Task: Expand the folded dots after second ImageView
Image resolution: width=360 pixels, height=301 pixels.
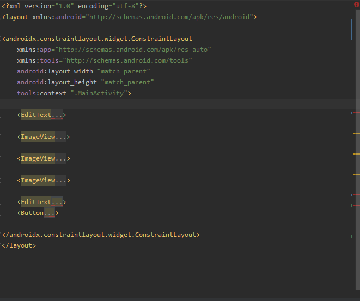Action: (x=60, y=158)
